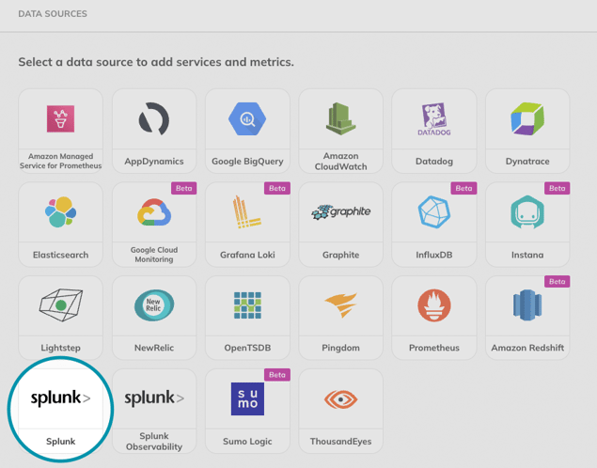Screen dimensions: 597x468
Task: Click the Lightstep card label
Action: (60, 348)
